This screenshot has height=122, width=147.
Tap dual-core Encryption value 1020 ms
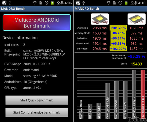click(x=137, y=28)
